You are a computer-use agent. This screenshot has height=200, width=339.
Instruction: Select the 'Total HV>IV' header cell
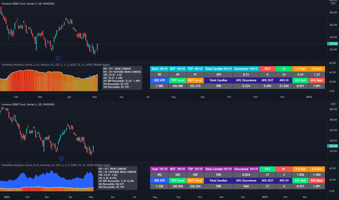(159, 69)
